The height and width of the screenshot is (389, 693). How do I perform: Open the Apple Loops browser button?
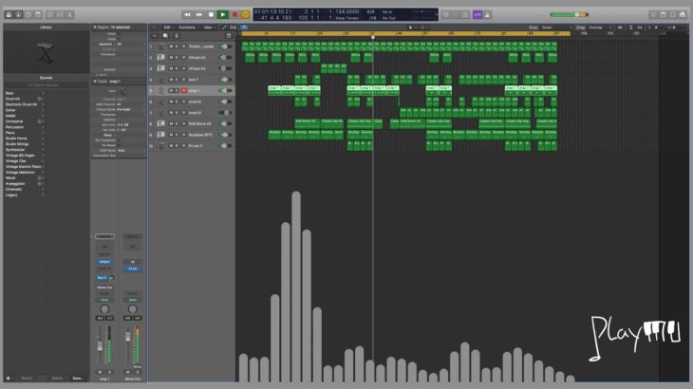click(673, 14)
